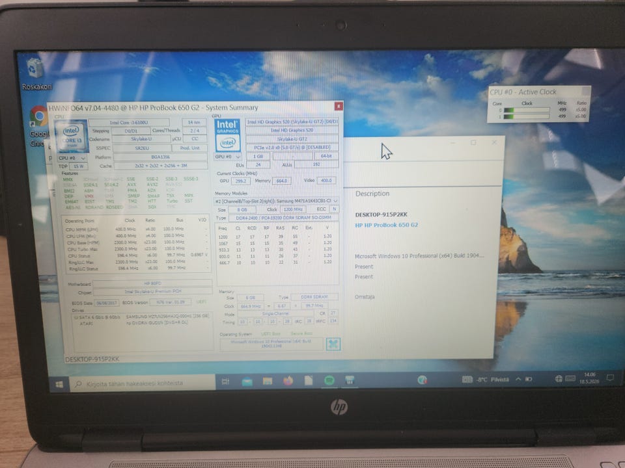
Task: Open the Windows Start menu
Action: tap(59, 384)
